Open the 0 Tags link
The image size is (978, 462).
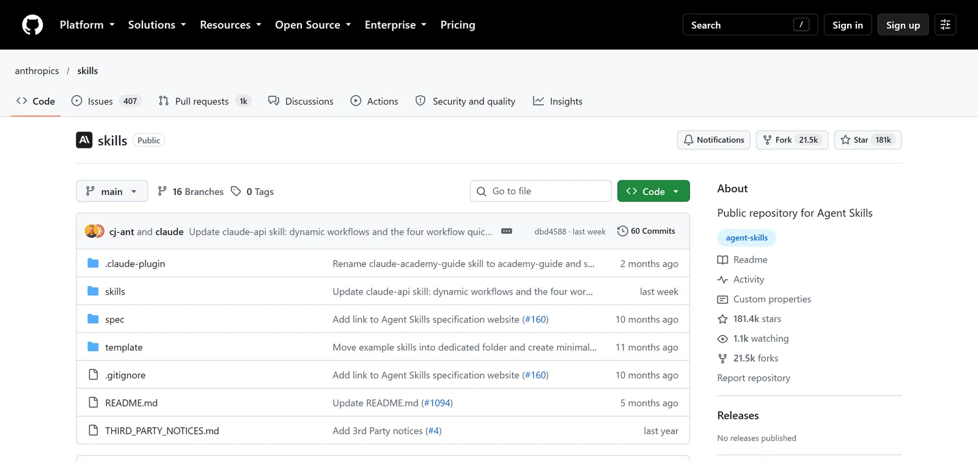tap(252, 191)
